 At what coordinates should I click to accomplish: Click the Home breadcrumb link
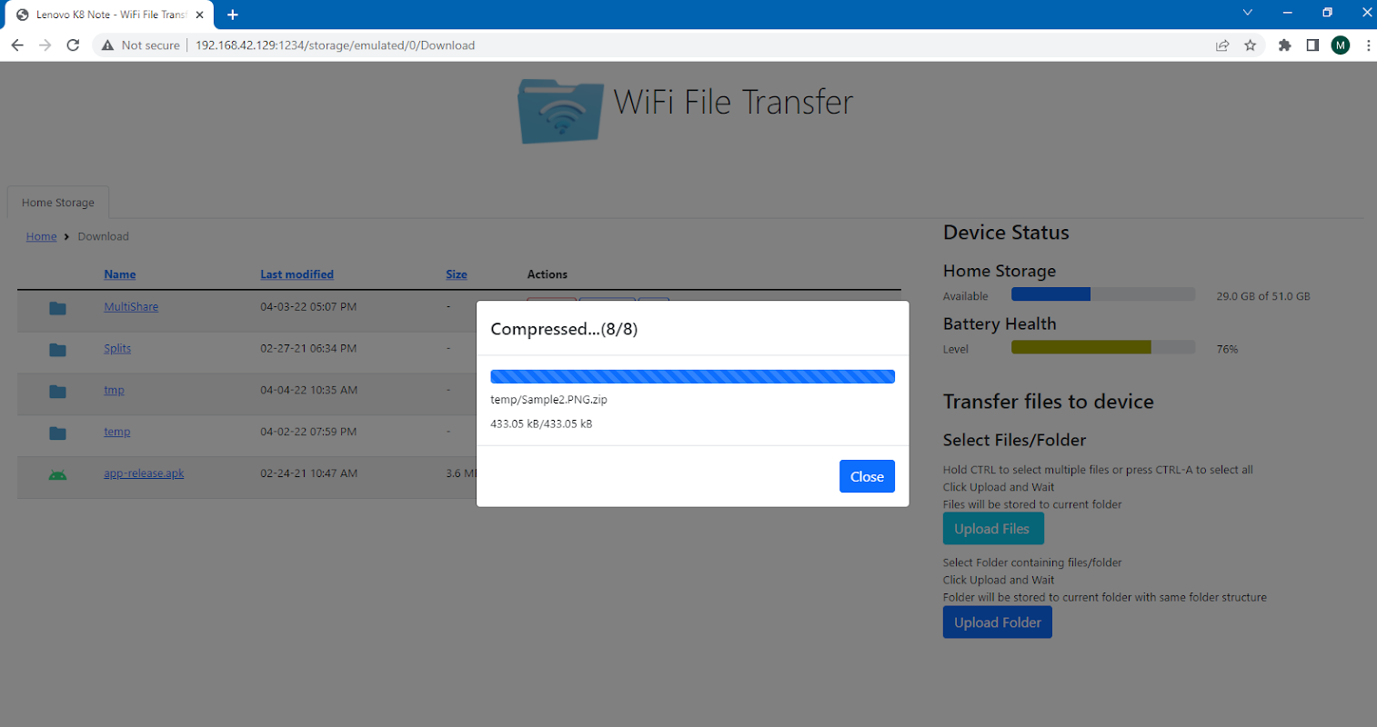pos(41,236)
